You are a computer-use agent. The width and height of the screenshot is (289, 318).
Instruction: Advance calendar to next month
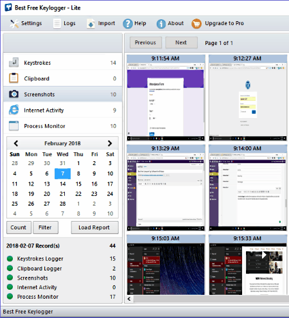(x=110, y=143)
